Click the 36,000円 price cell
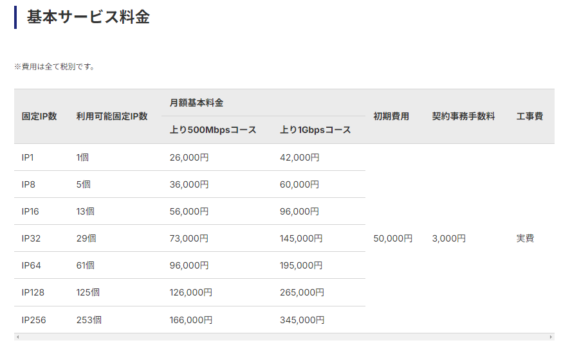Viewport: 561px width, 345px height. coord(189,184)
